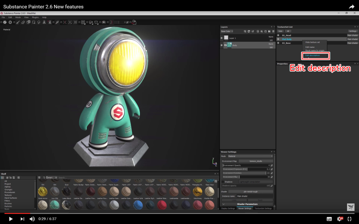Open pen icon next to Environment Rotation
This screenshot has height=224, width=359.
pyautogui.click(x=272, y=173)
